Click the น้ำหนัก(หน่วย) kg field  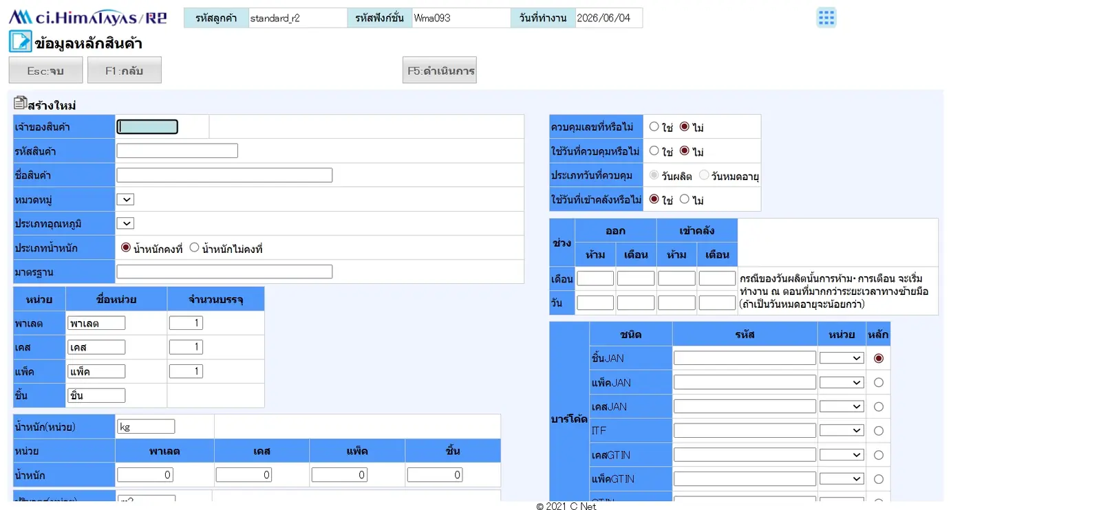click(146, 427)
